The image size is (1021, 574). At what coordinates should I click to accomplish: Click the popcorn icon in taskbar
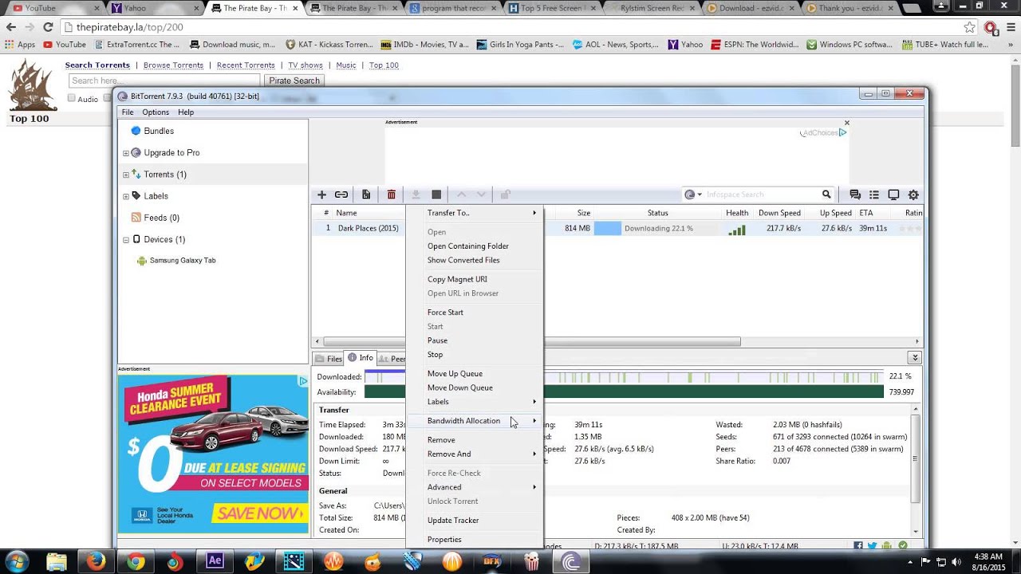click(x=531, y=561)
